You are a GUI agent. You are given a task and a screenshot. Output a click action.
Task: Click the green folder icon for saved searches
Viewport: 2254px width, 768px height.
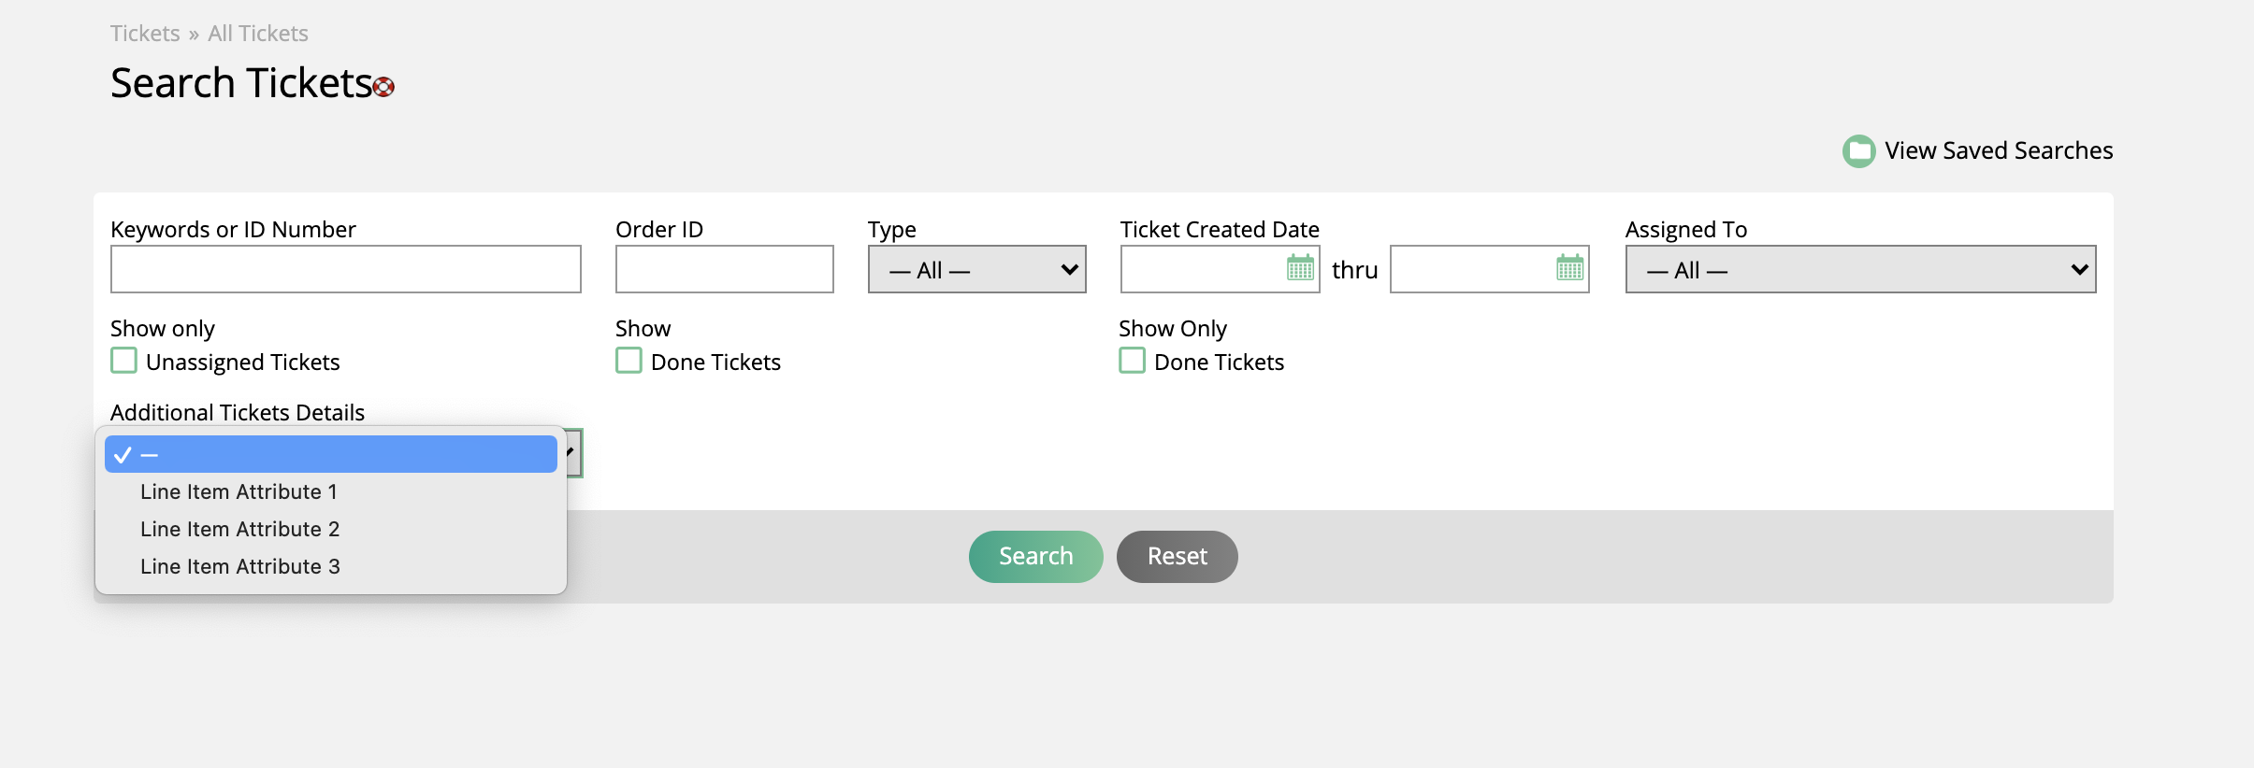coord(1858,151)
